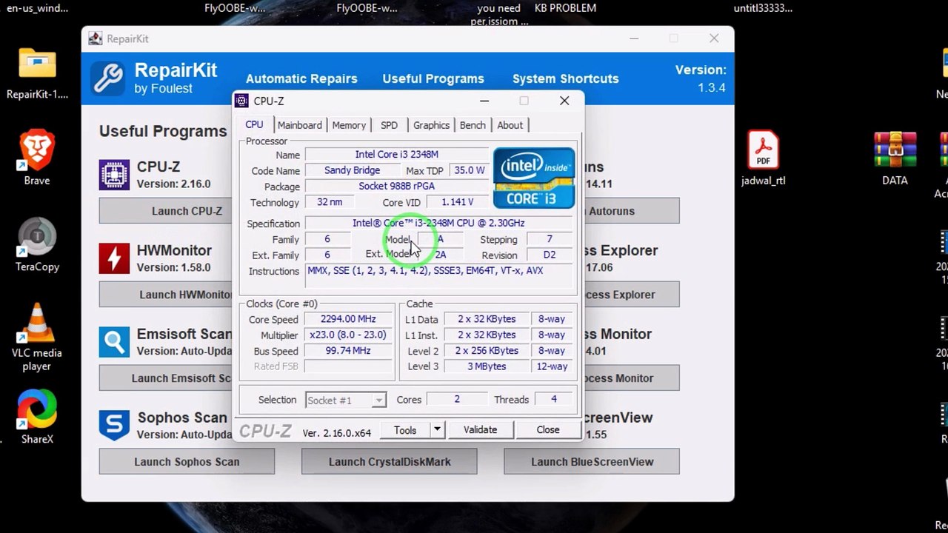Viewport: 948px width, 533px height.
Task: Open the Graphics tab in CPU-Z
Action: [x=431, y=126]
